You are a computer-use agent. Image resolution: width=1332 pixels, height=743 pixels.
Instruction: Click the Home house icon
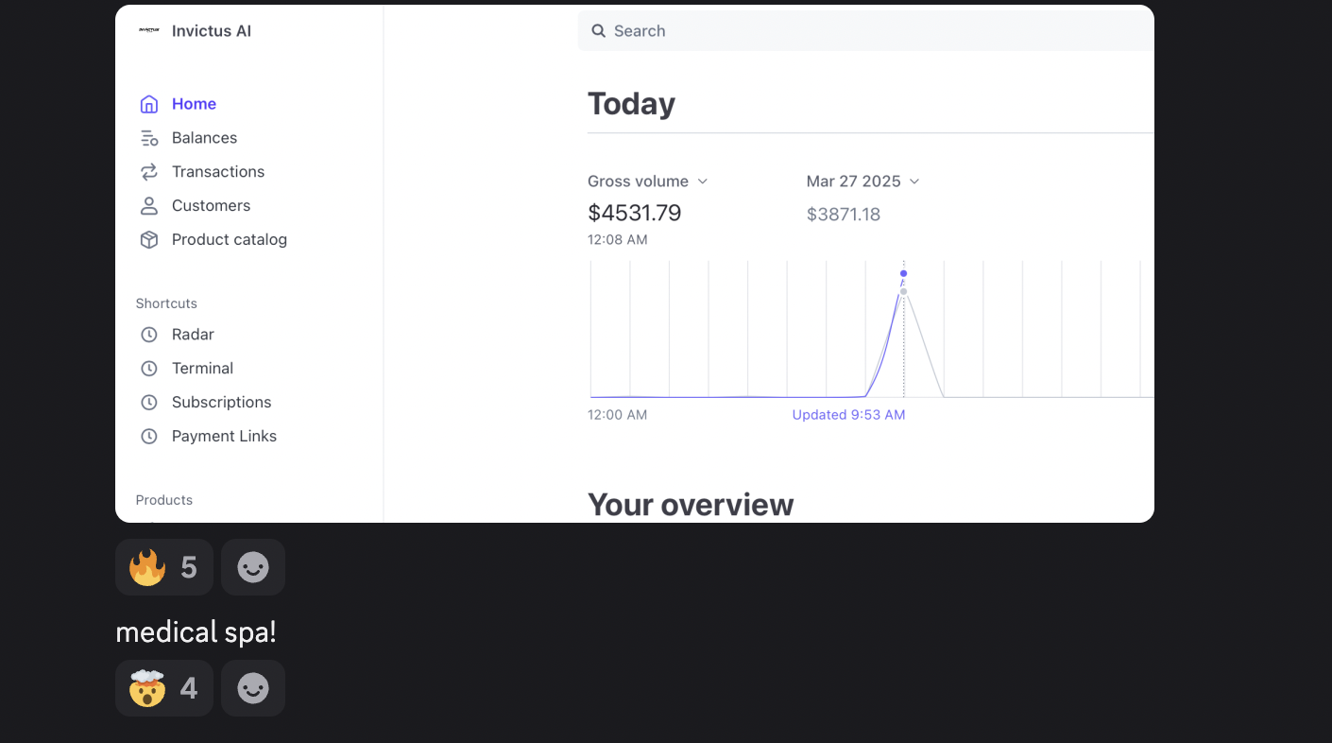click(x=149, y=104)
